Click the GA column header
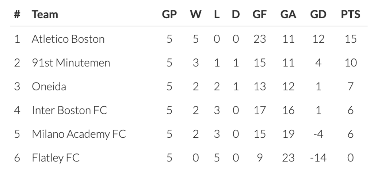Viewport: 374px width, 179px height. pyautogui.click(x=288, y=15)
